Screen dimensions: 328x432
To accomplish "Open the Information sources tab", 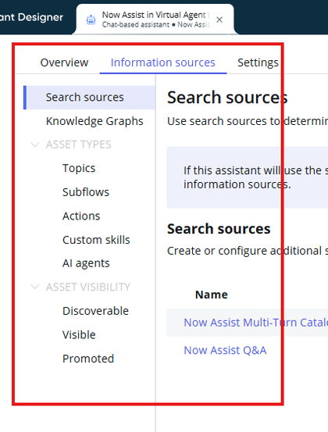I will (x=162, y=62).
